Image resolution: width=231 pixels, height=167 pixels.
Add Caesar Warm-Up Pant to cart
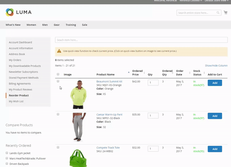point(215,116)
